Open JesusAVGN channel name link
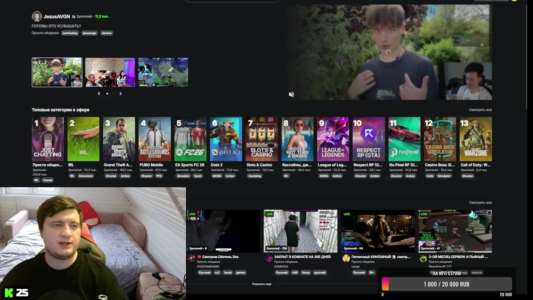Viewport: 533px width, 300px height. point(57,16)
